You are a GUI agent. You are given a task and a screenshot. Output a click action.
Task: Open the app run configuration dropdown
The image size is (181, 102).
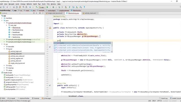pos(42,7)
